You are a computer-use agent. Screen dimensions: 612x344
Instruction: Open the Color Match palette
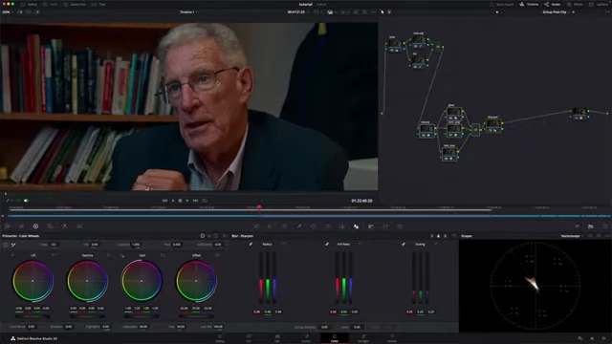pos(21,226)
